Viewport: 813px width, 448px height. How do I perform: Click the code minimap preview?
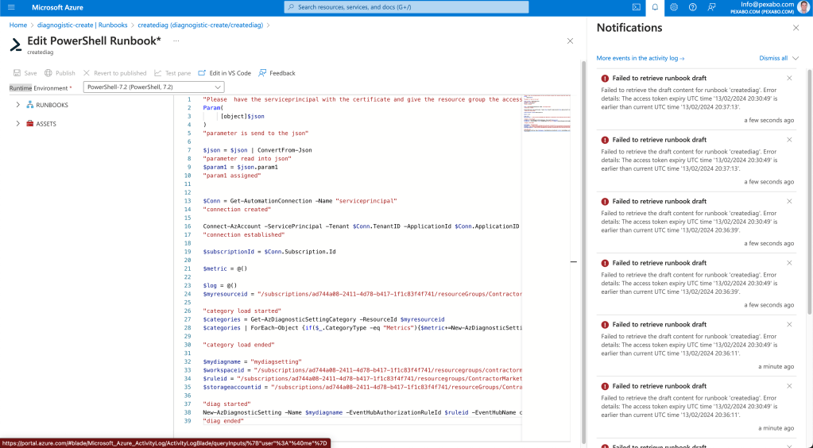click(x=547, y=114)
